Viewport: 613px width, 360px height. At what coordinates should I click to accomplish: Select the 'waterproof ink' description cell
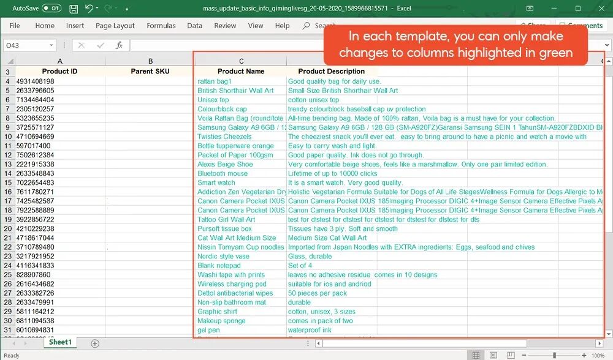coord(332,330)
